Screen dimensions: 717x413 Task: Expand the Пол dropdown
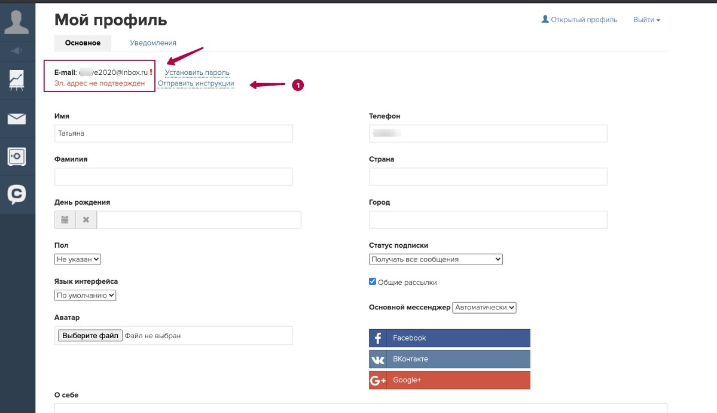78,259
